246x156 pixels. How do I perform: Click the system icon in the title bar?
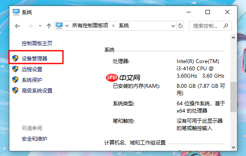(16, 12)
